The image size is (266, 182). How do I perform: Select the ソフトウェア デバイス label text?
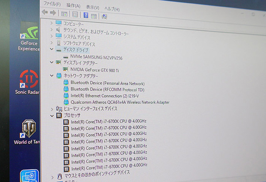click(x=79, y=44)
